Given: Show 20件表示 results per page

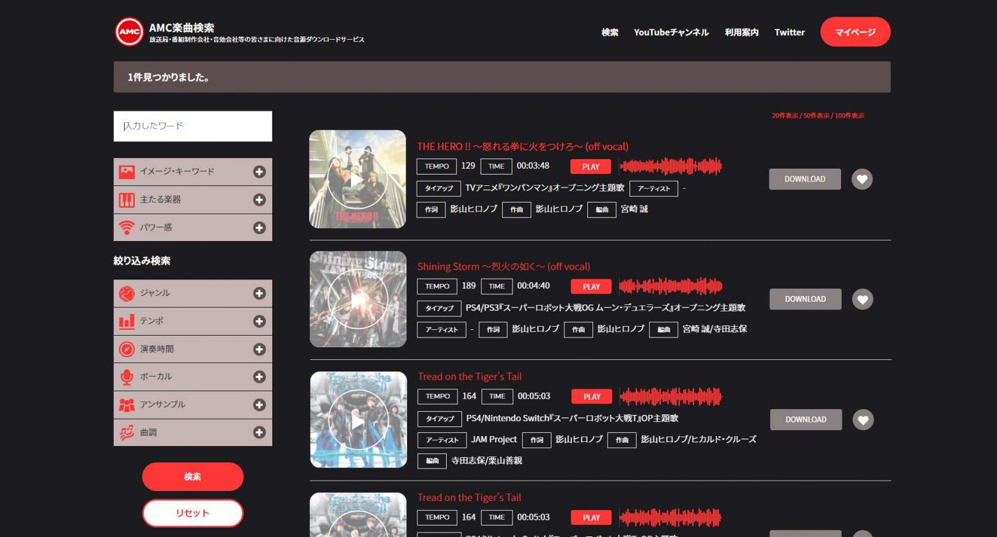Looking at the screenshot, I should pos(785,116).
